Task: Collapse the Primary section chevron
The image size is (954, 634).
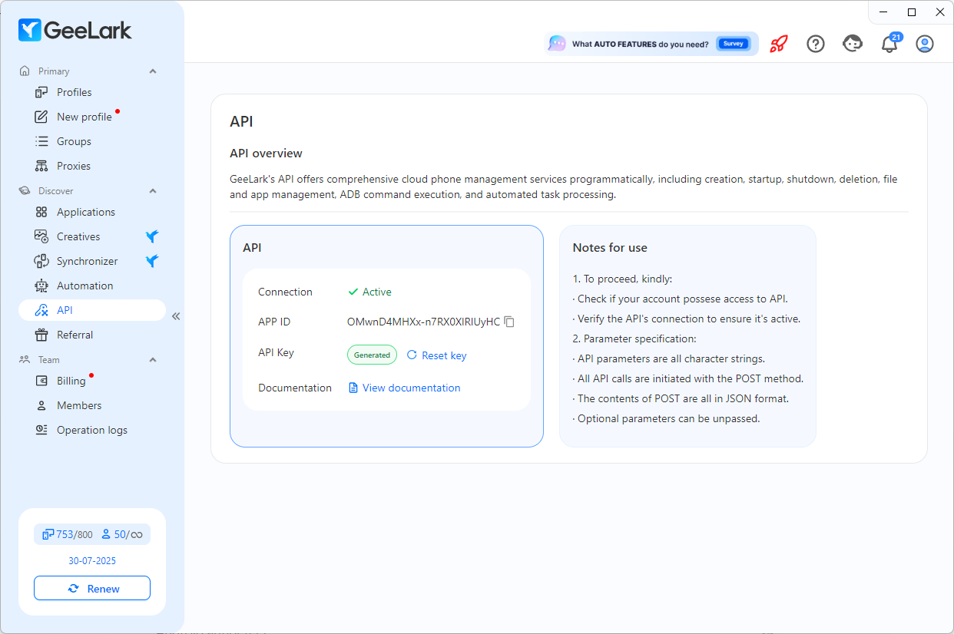Action: point(152,71)
